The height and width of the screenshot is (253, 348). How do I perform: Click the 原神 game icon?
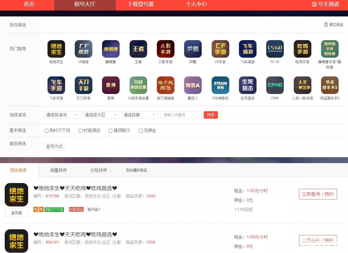(x=111, y=85)
